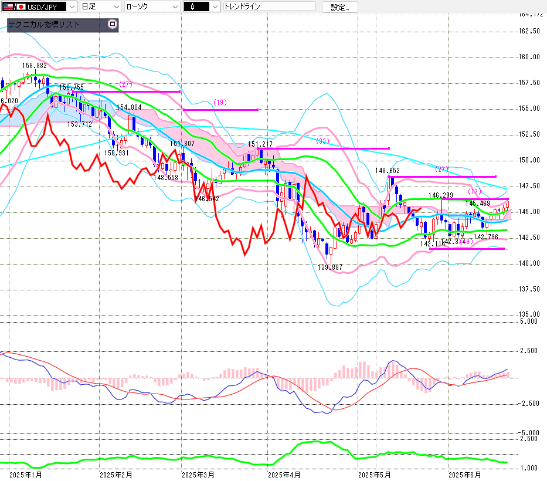Click the 145.00 price axis value

[529, 212]
